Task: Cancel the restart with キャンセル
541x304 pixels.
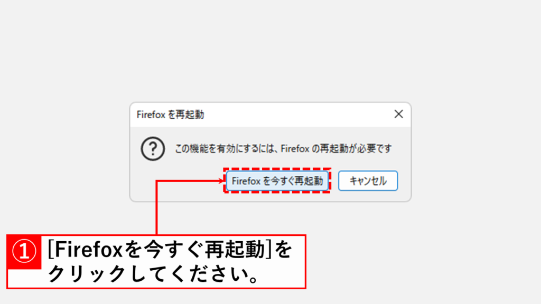Action: tap(368, 180)
